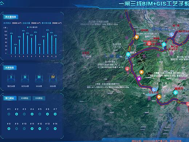This screenshot has height=142, width=189.
Task: Click the #9 gate status icon
Action: pyautogui.click(x=17, y=129)
